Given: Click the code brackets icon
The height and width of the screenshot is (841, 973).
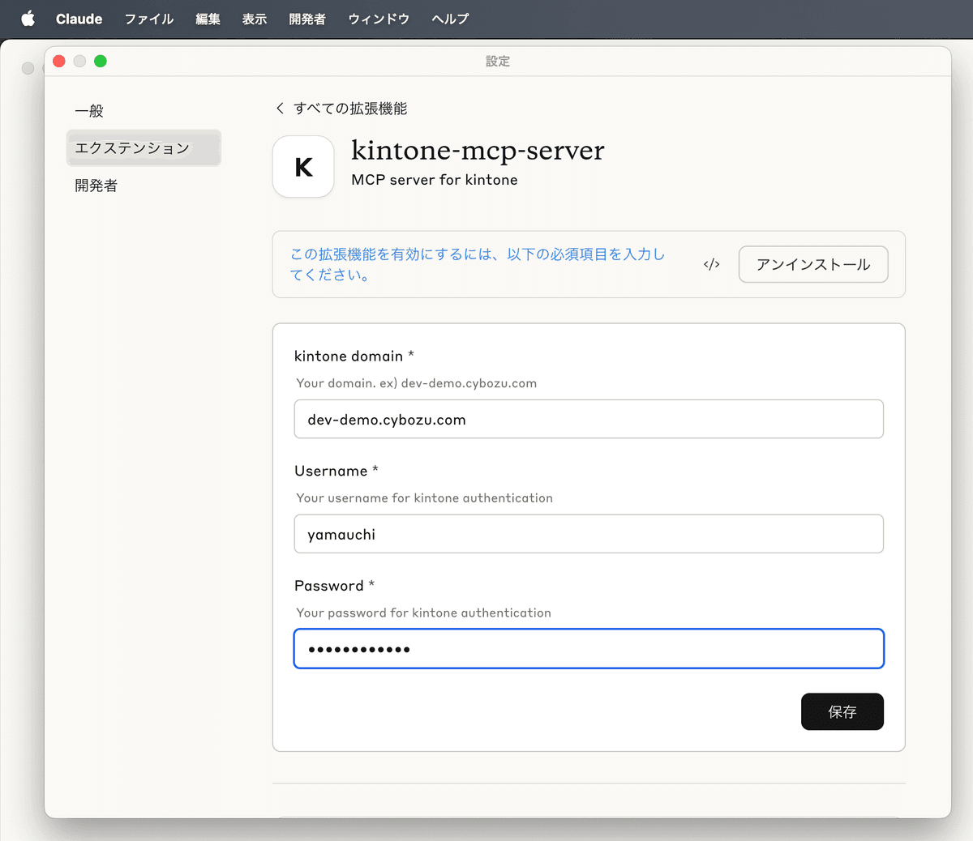Looking at the screenshot, I should 712,264.
